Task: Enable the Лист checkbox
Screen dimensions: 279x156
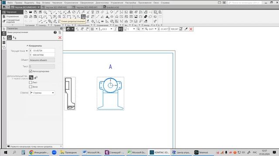Action: click(x=31, y=82)
